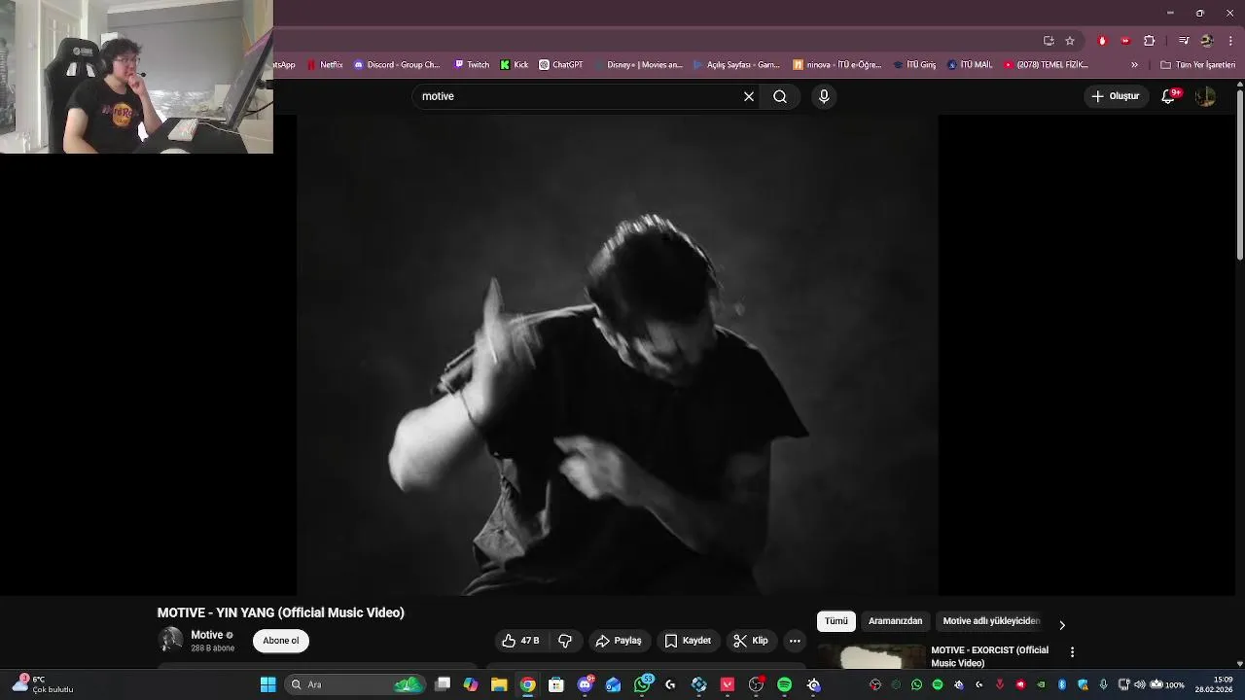Open the ChatGPT bookmark
This screenshot has width=1245, height=700.
point(561,65)
